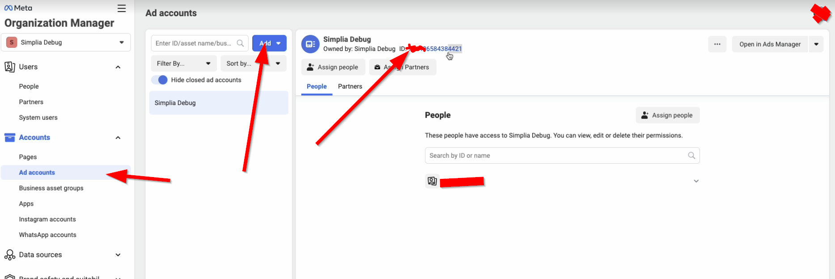This screenshot has width=835, height=279.
Task: Click the Meta logo
Action: point(18,8)
